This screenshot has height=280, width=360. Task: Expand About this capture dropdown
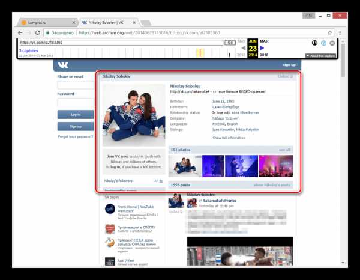(x=321, y=56)
